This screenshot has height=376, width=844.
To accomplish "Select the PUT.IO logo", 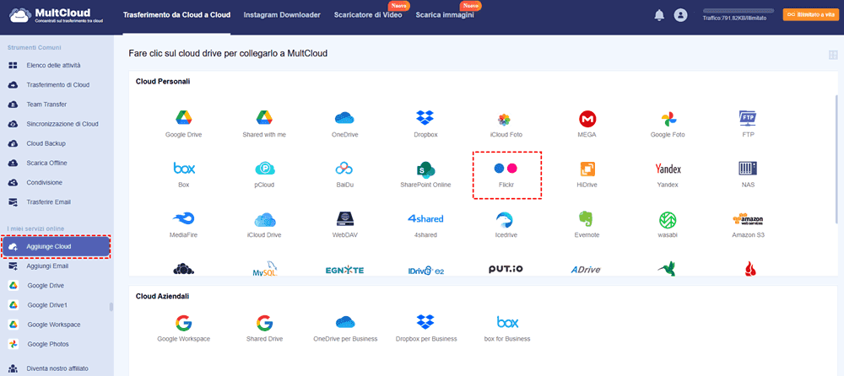I will coord(506,269).
